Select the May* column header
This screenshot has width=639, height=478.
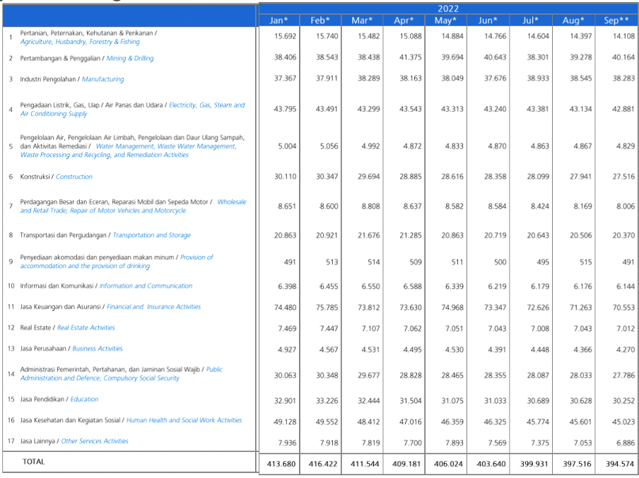point(446,21)
